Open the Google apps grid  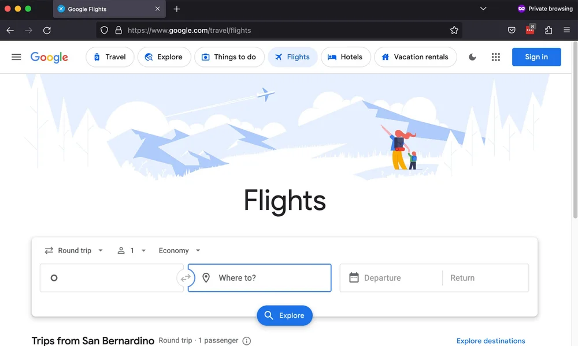496,57
